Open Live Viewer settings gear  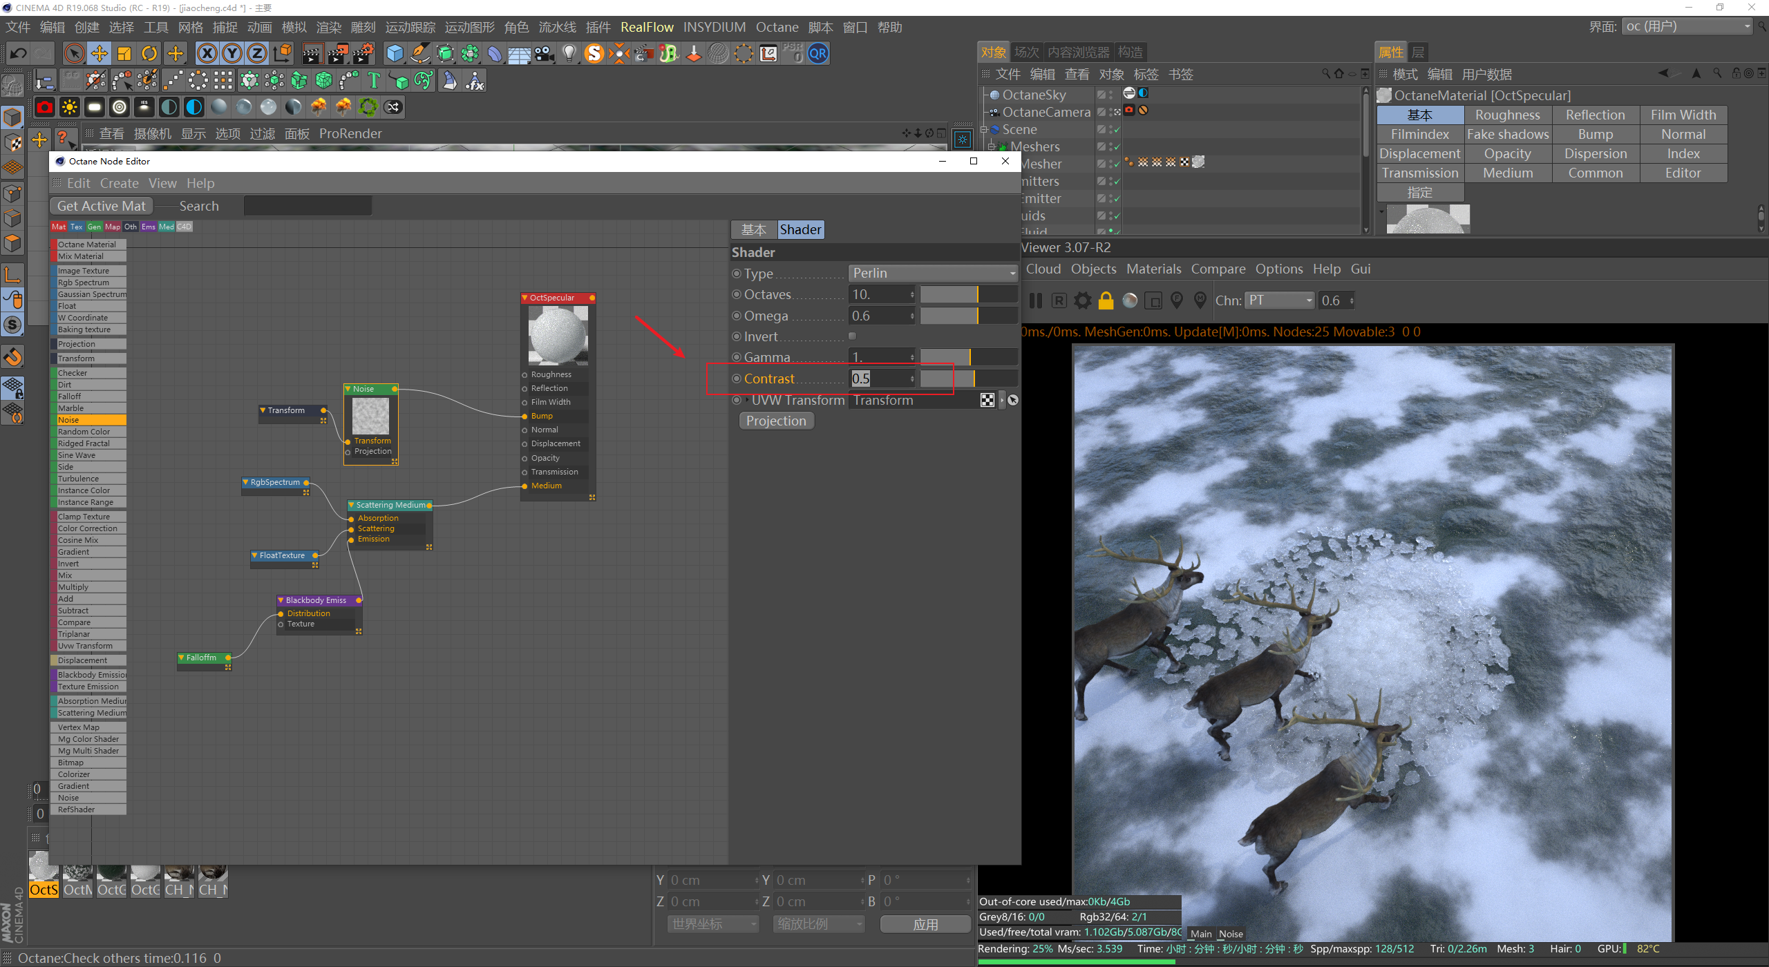pyautogui.click(x=1082, y=300)
